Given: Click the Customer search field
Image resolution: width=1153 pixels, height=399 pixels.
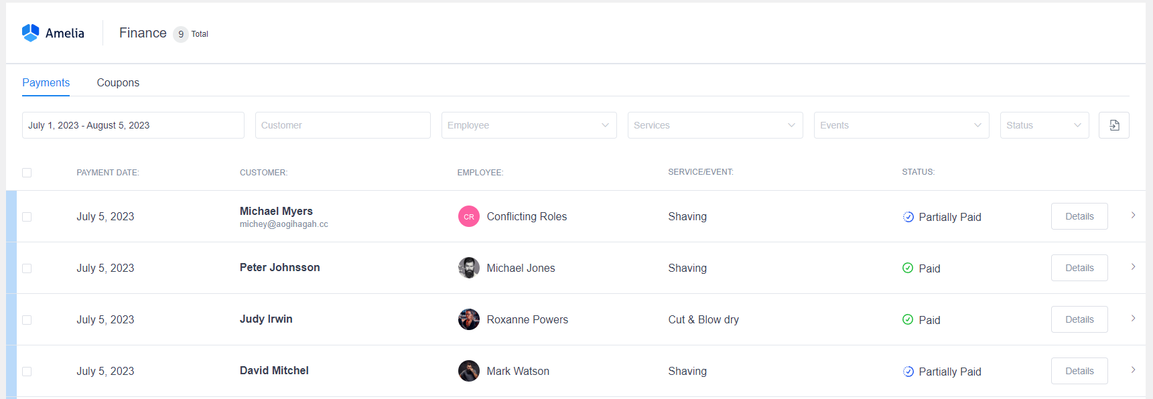Looking at the screenshot, I should tap(342, 125).
